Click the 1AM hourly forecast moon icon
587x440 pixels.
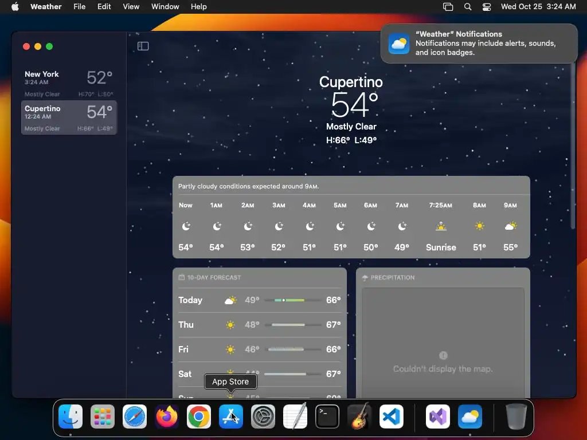pyautogui.click(x=217, y=226)
